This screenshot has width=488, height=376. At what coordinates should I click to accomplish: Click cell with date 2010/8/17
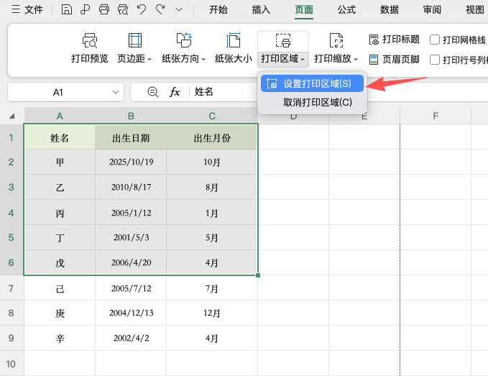[131, 187]
